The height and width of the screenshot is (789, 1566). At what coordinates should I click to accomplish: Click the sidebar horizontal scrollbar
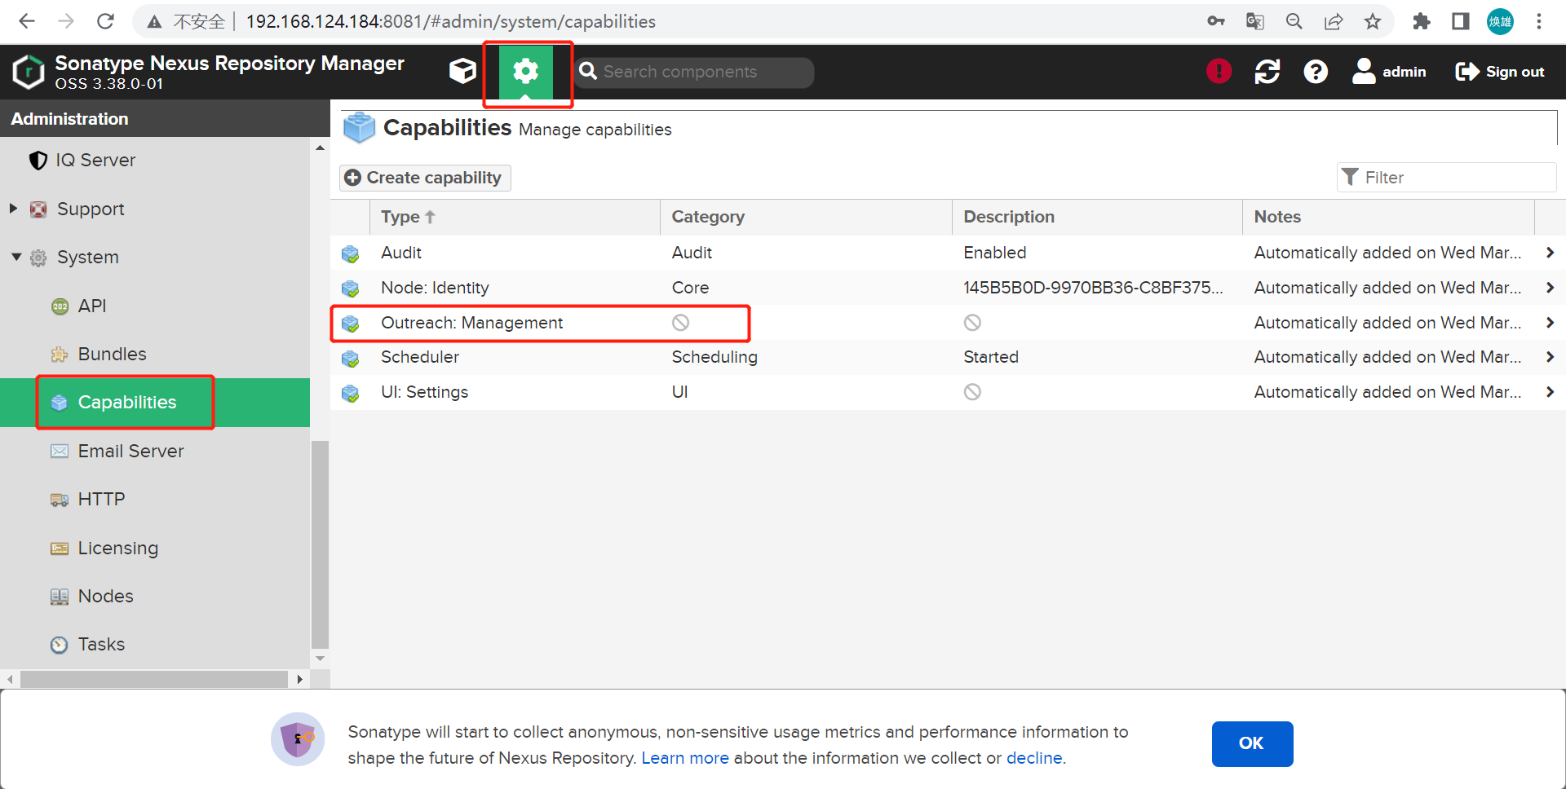pos(154,679)
